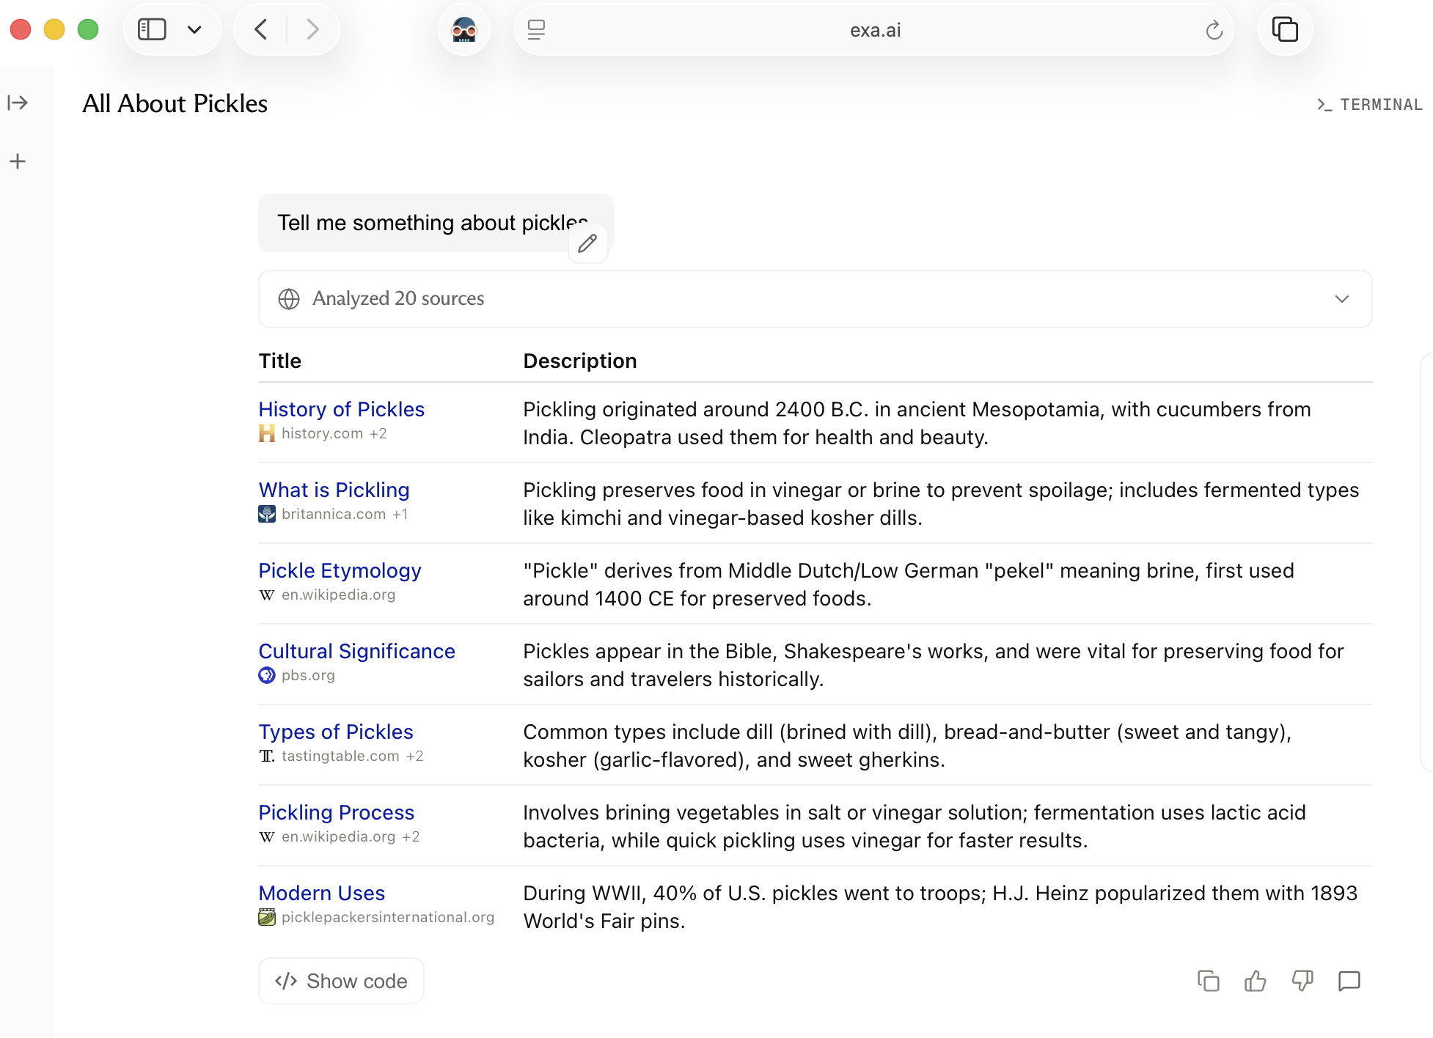The width and height of the screenshot is (1433, 1038).
Task: Open the browser tab overview icon
Action: [1284, 30]
